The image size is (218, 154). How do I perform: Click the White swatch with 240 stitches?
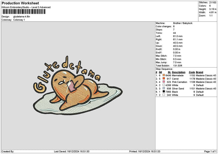[x=164, y=95]
